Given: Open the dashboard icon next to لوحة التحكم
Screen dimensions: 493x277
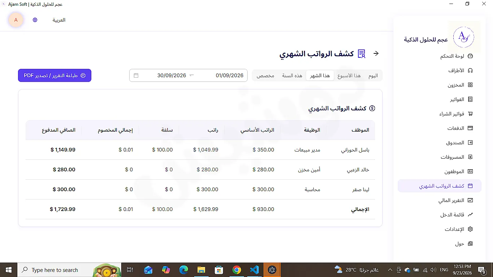Looking at the screenshot, I should (x=470, y=56).
